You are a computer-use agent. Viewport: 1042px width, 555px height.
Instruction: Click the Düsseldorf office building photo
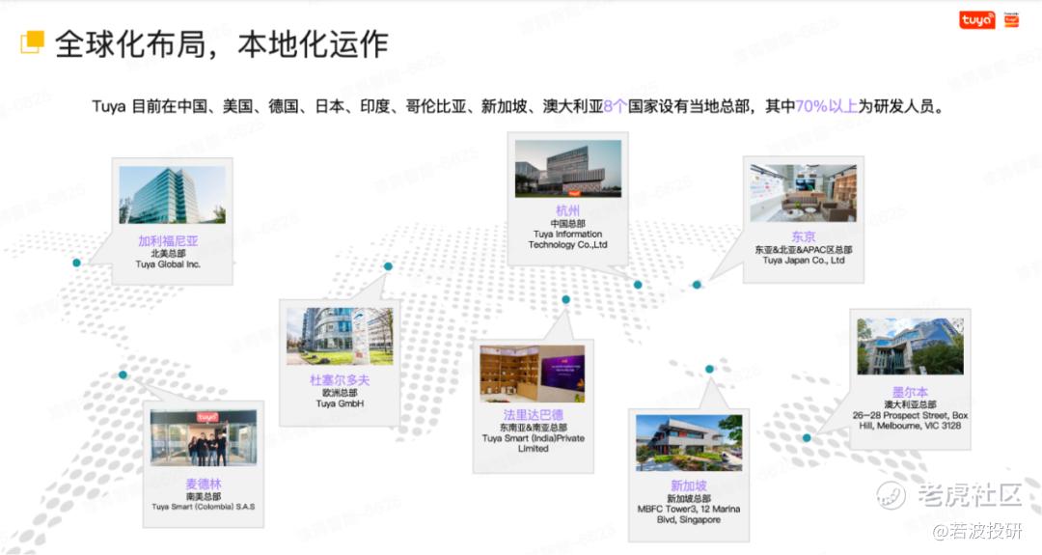click(x=340, y=336)
